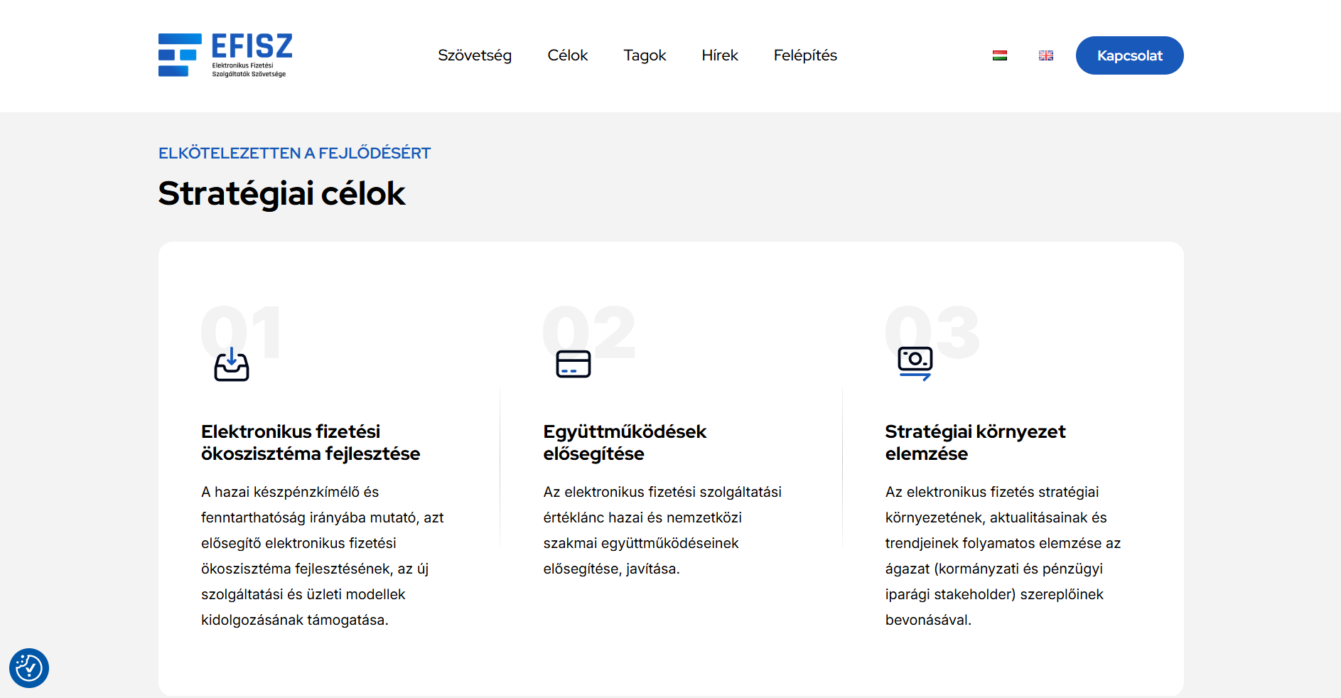Click the Kapcsolat button
This screenshot has height=698, width=1341.
(1130, 55)
